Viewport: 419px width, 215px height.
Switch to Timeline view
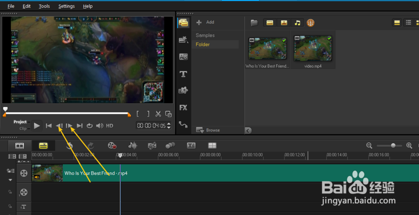pos(43,146)
